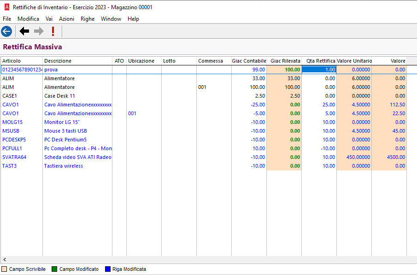Click the red exclamation mark icon
This screenshot has height=275, width=417.
coord(53,31)
